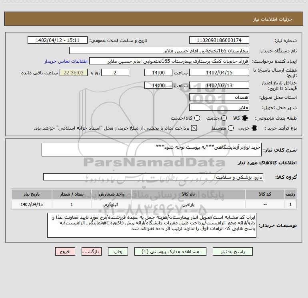Click the quantity cell of the پارافین row
Image resolution: width=308 pixels, height=298 pixels.
pos(72,204)
